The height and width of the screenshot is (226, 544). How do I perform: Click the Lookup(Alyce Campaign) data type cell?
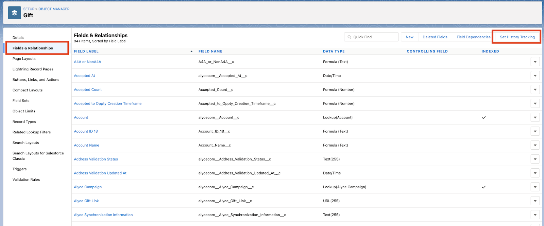click(344, 187)
